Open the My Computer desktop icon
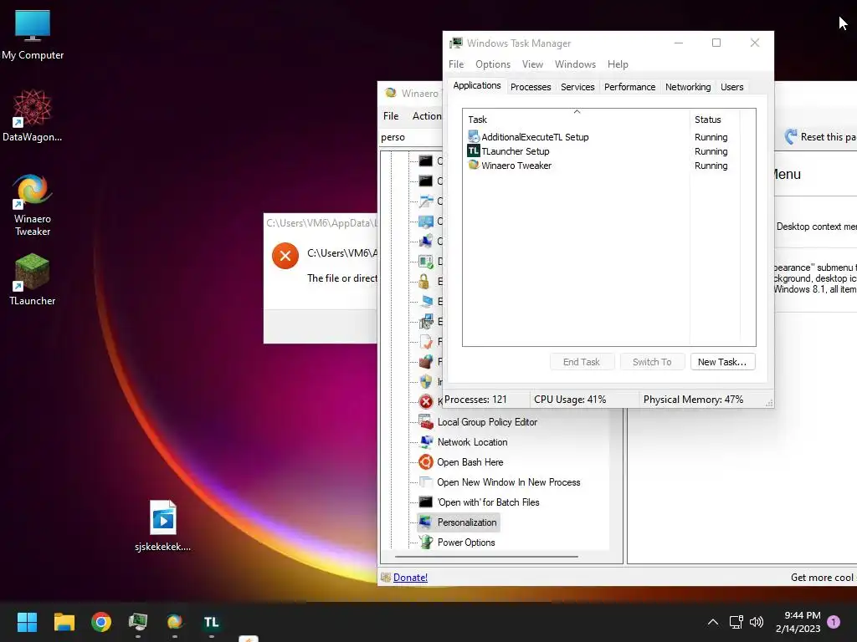This screenshot has height=642, width=857. click(x=33, y=33)
